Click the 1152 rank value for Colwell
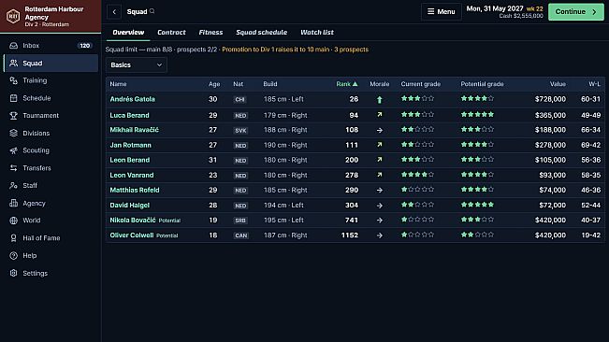Image resolution: width=609 pixels, height=342 pixels. pyautogui.click(x=350, y=235)
